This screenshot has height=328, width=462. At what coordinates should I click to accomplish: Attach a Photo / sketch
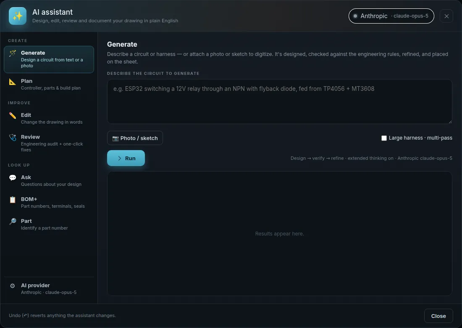[x=135, y=138]
